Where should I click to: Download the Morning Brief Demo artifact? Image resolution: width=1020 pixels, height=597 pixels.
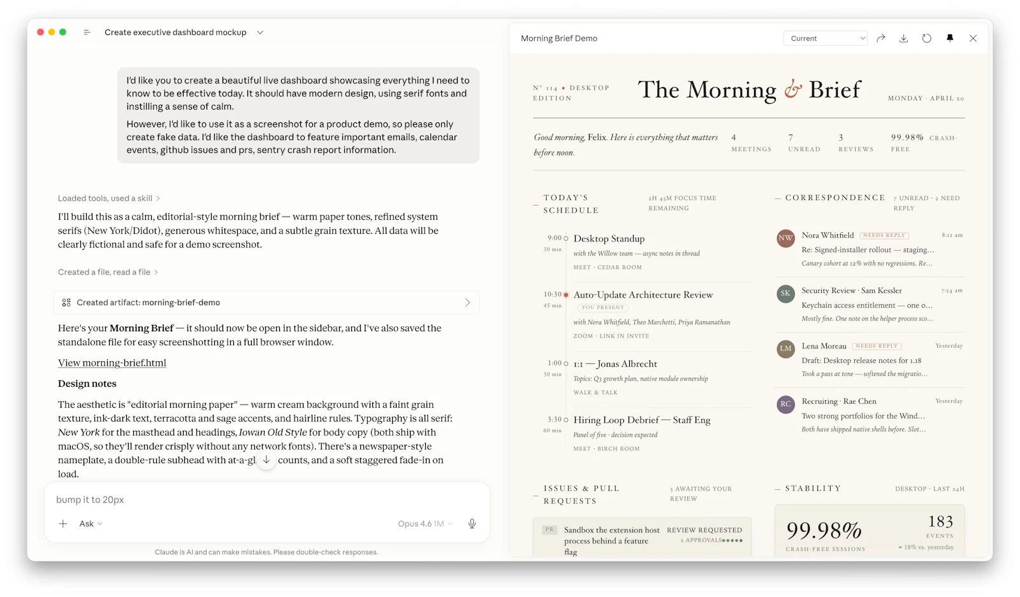[903, 38]
